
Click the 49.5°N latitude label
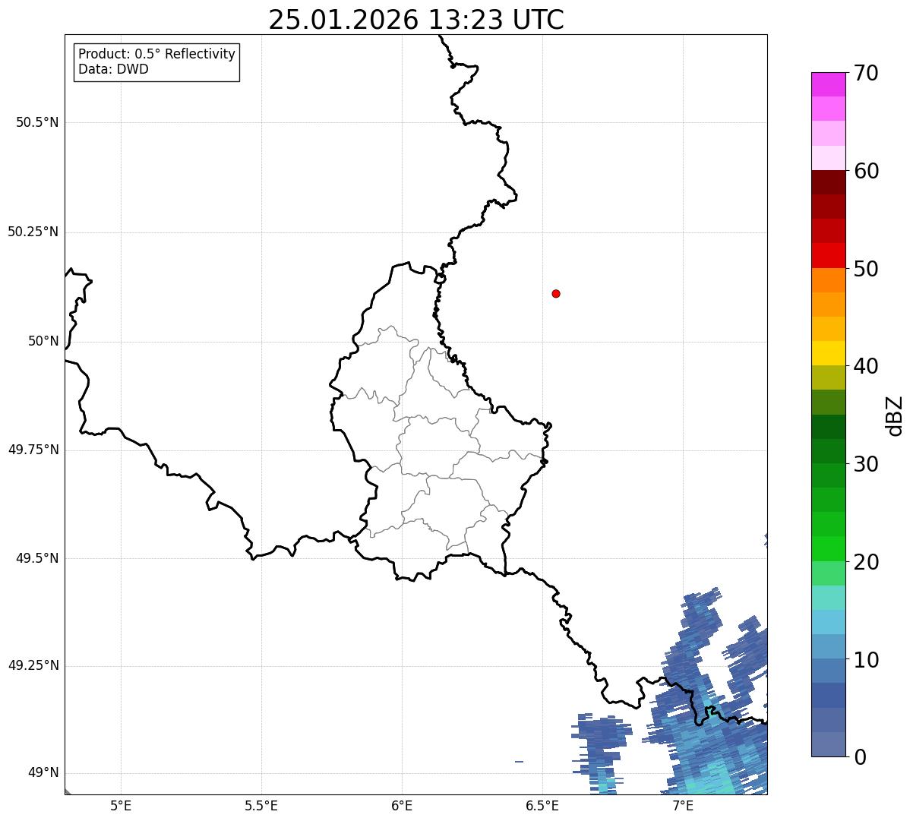(x=37, y=558)
